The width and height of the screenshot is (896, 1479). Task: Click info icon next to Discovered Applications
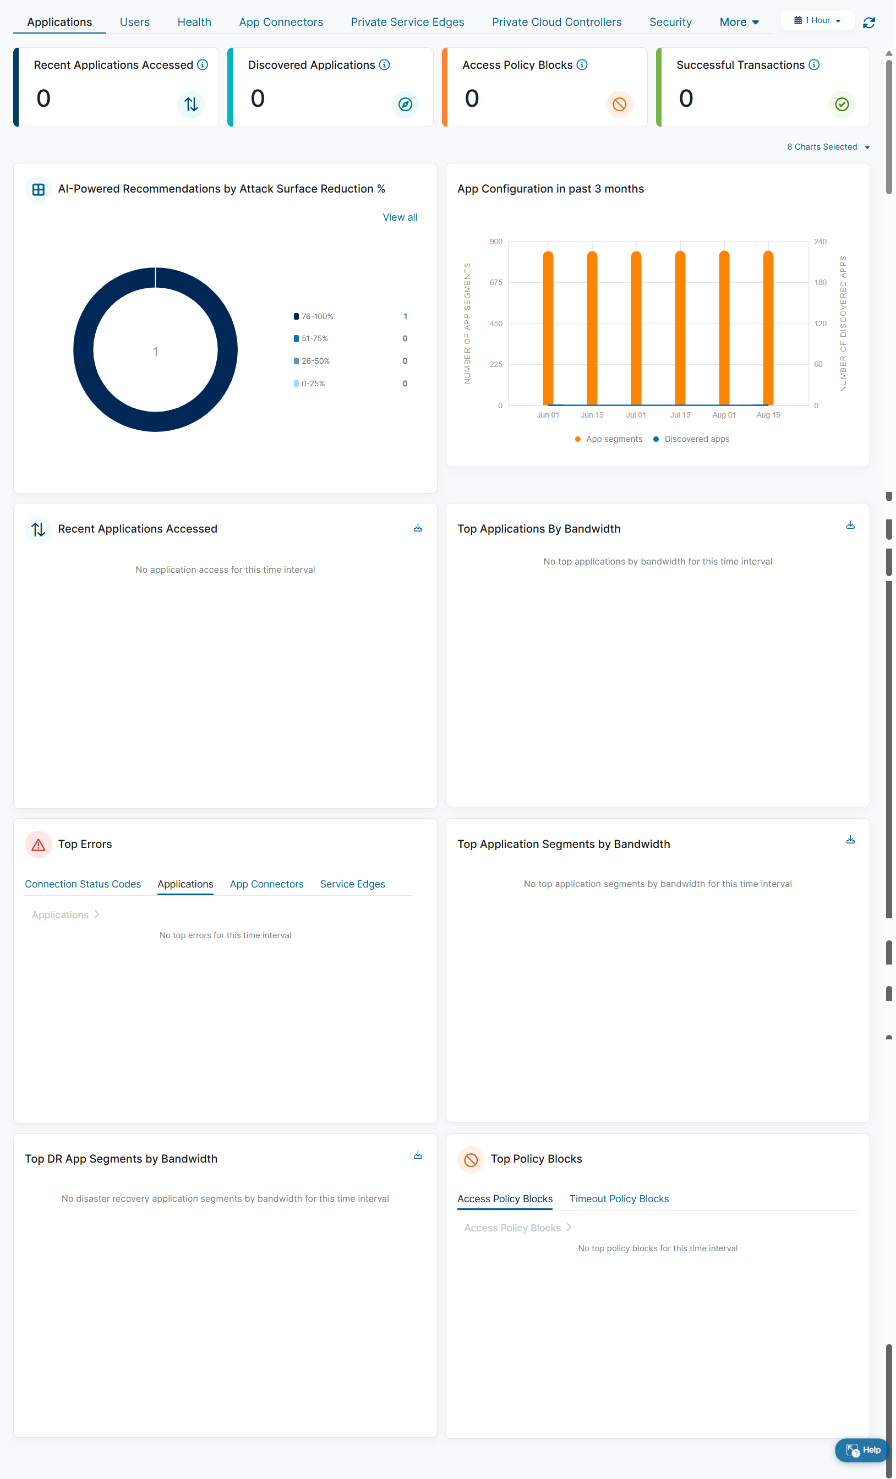(x=384, y=65)
